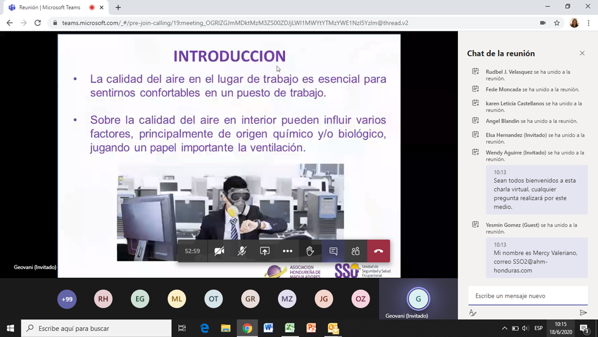
Task: Open the message format options icon
Action: pos(473,313)
